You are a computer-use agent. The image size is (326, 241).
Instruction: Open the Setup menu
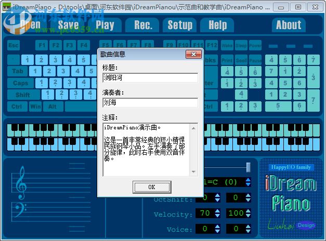pos(180,25)
